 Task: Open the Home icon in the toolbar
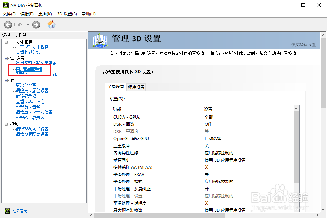[51, 25]
